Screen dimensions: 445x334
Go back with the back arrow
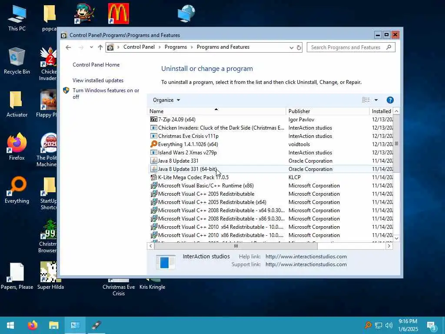pos(68,47)
